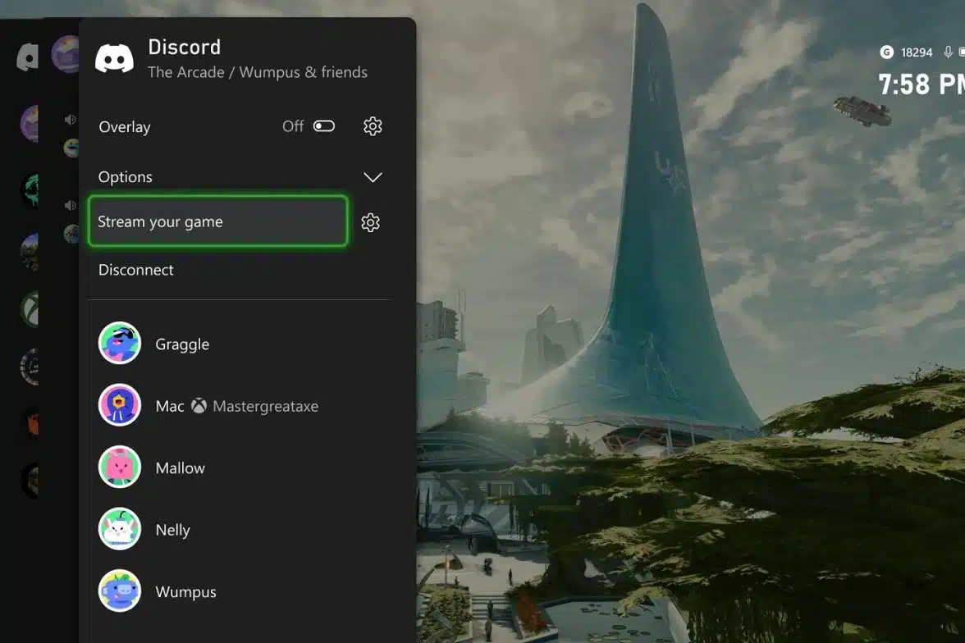Click the large Discord logo in the panel header
965x643 pixels.
[x=114, y=59]
